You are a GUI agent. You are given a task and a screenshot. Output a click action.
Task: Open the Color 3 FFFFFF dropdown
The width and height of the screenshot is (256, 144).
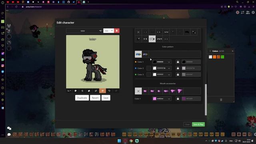click(169, 75)
